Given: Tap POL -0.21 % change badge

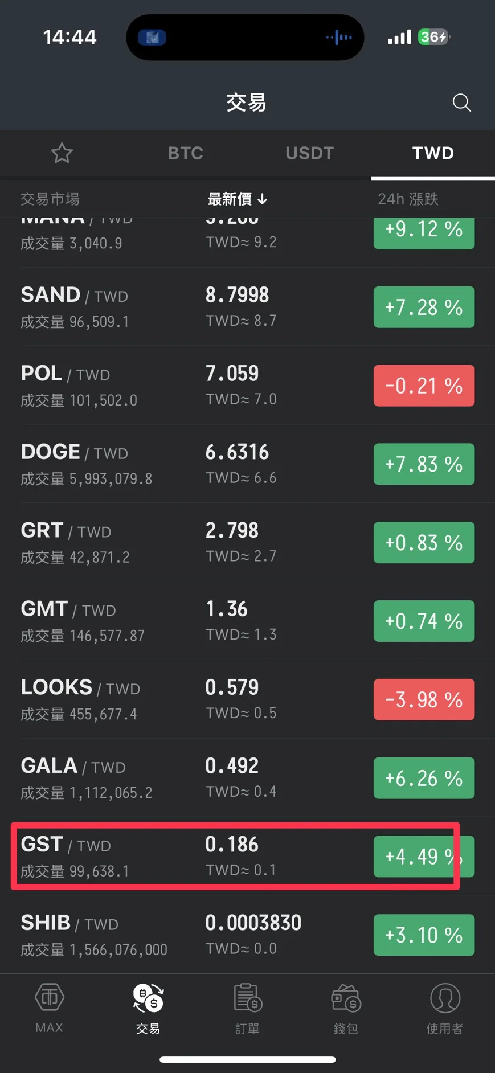Looking at the screenshot, I should 424,386.
